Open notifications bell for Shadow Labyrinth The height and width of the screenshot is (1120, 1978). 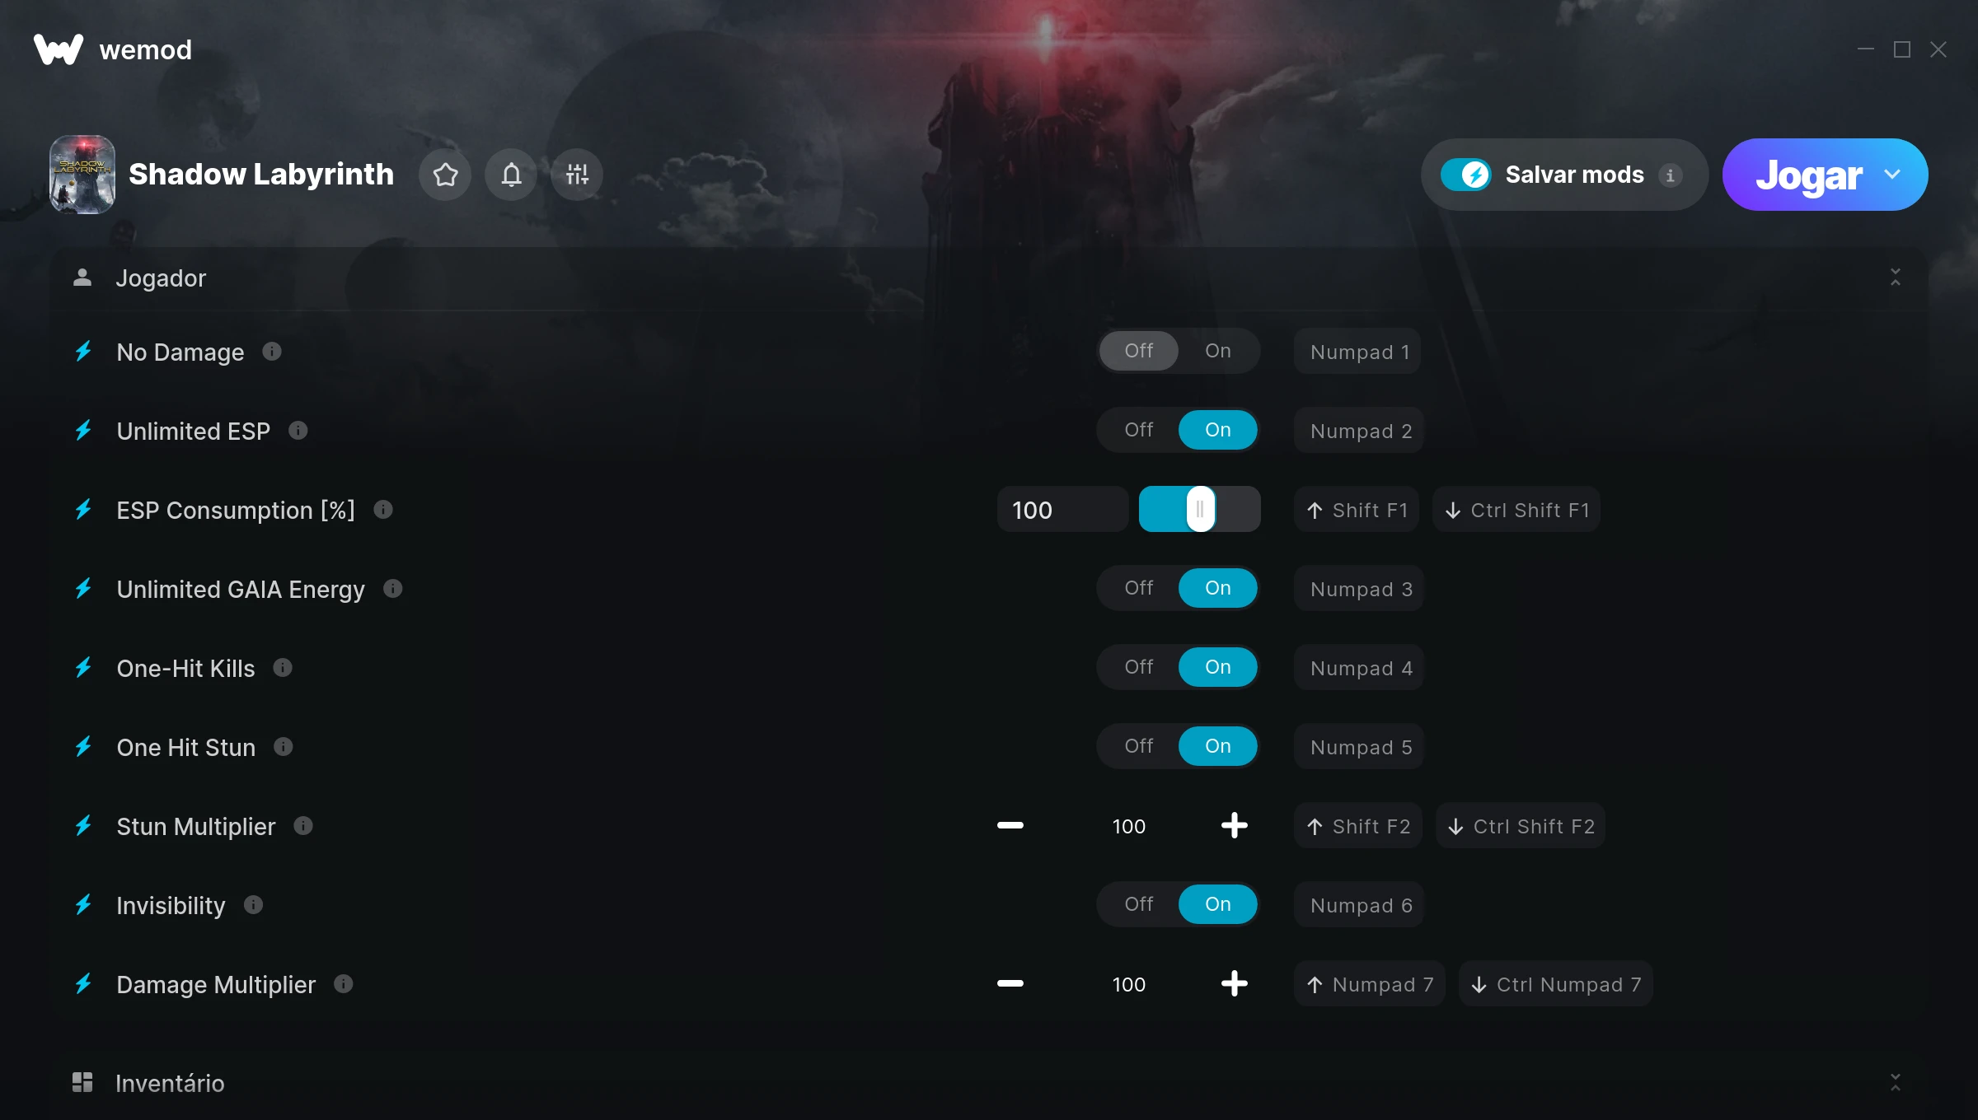click(x=511, y=175)
